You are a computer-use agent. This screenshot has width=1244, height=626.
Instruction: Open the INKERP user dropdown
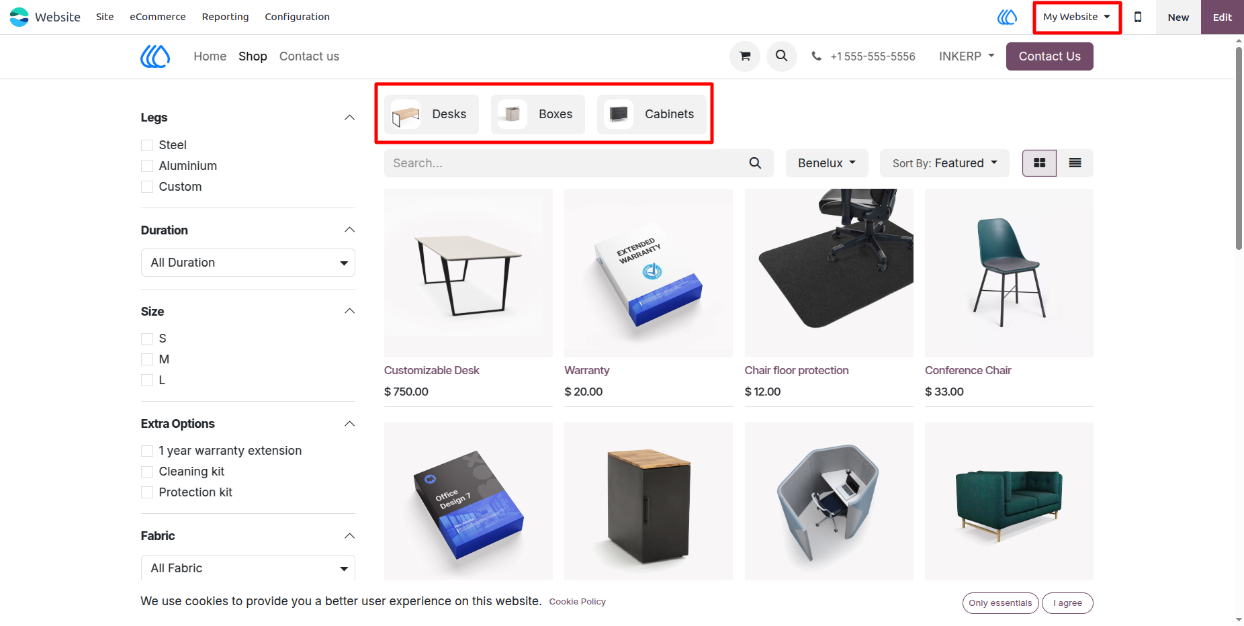pos(967,56)
